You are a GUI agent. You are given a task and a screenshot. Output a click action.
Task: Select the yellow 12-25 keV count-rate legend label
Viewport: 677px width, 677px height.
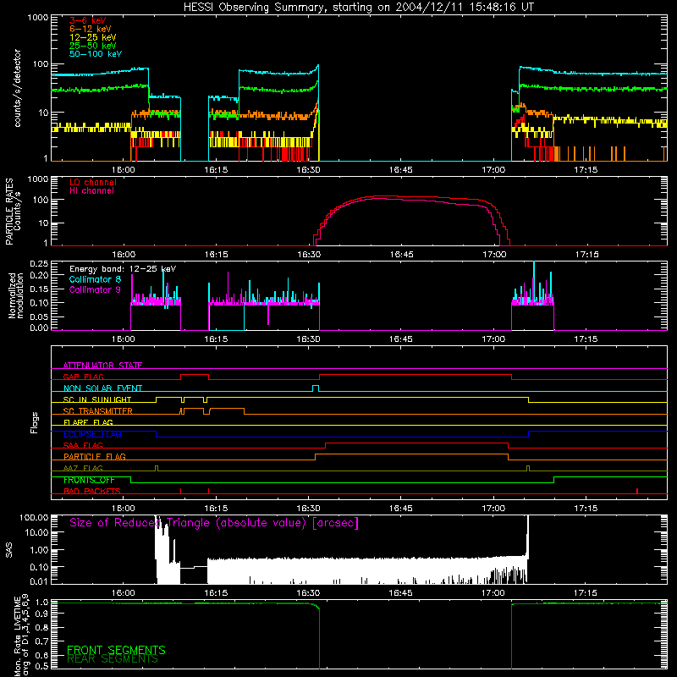93,37
